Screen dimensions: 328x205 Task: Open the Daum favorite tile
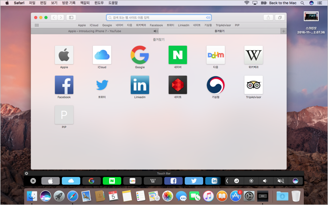click(x=216, y=55)
